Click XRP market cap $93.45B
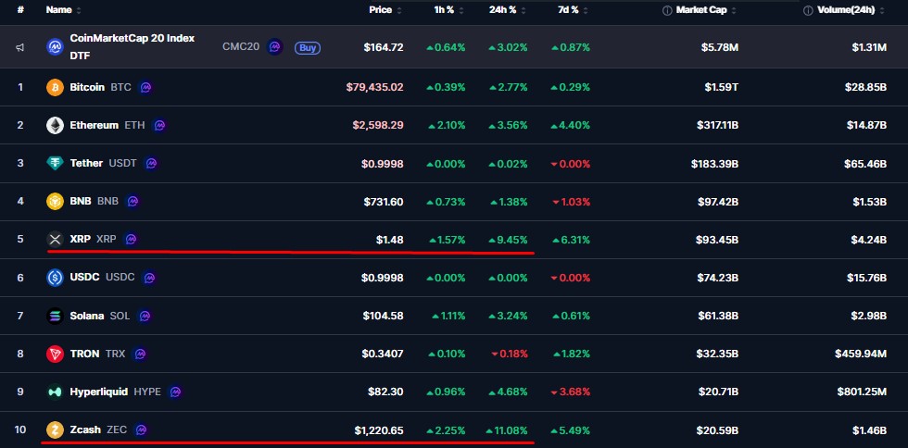This screenshot has width=908, height=448. click(x=718, y=240)
